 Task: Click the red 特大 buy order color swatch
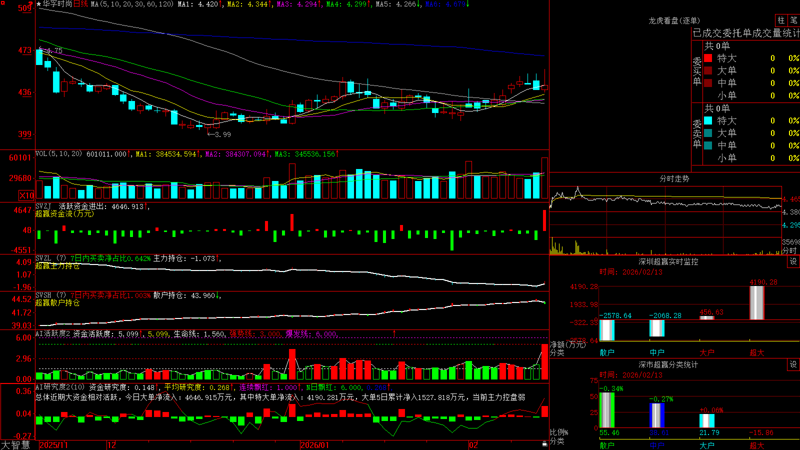click(708, 58)
